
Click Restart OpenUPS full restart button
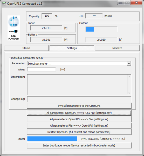click(79, 132)
